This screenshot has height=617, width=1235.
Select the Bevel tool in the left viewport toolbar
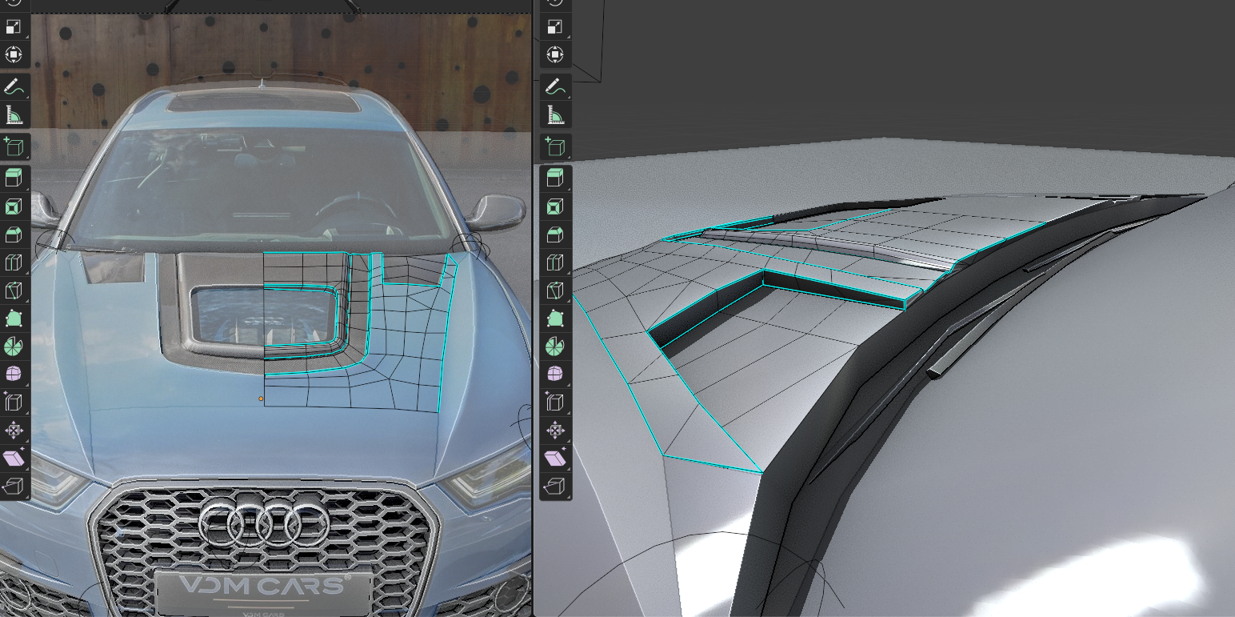tap(14, 234)
